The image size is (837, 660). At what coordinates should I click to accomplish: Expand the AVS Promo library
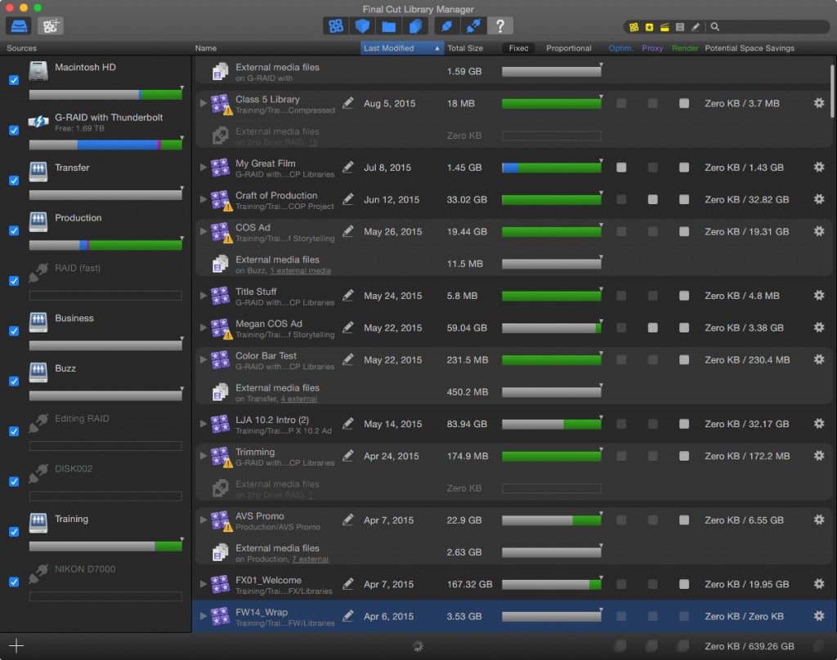[204, 520]
